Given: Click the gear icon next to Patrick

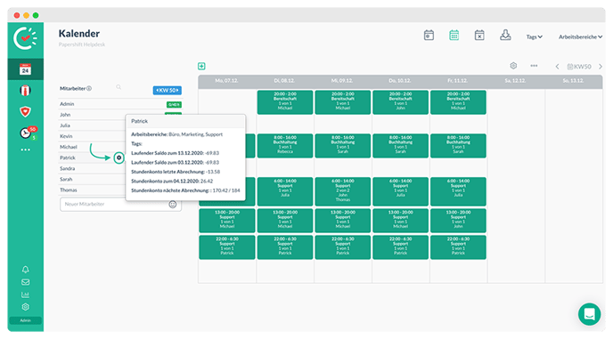Looking at the screenshot, I should click(119, 157).
